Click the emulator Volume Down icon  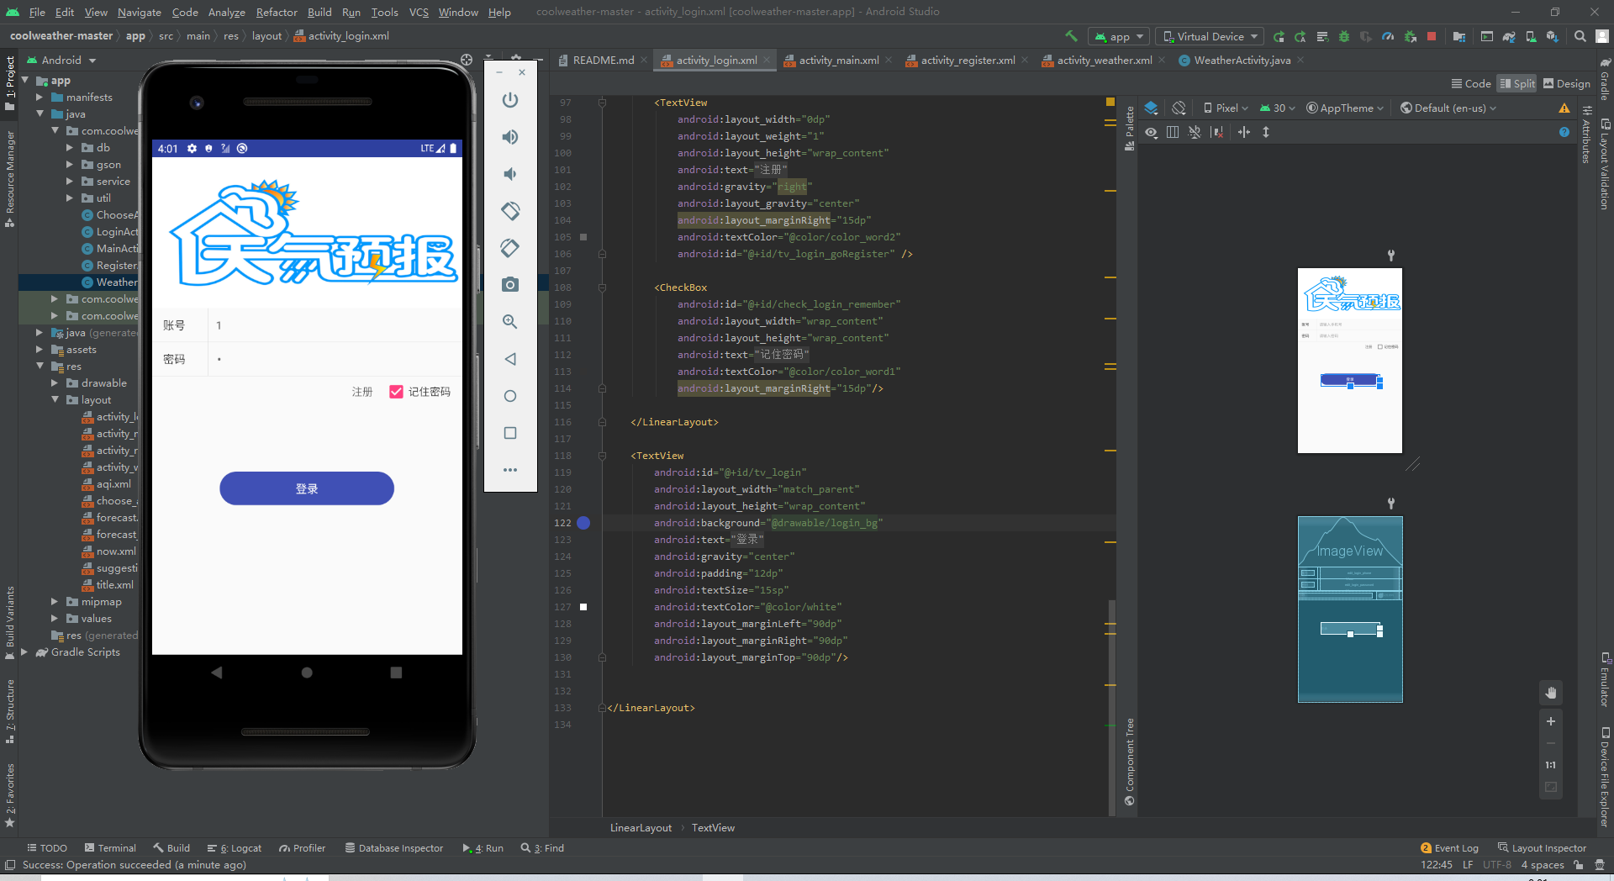coord(510,174)
